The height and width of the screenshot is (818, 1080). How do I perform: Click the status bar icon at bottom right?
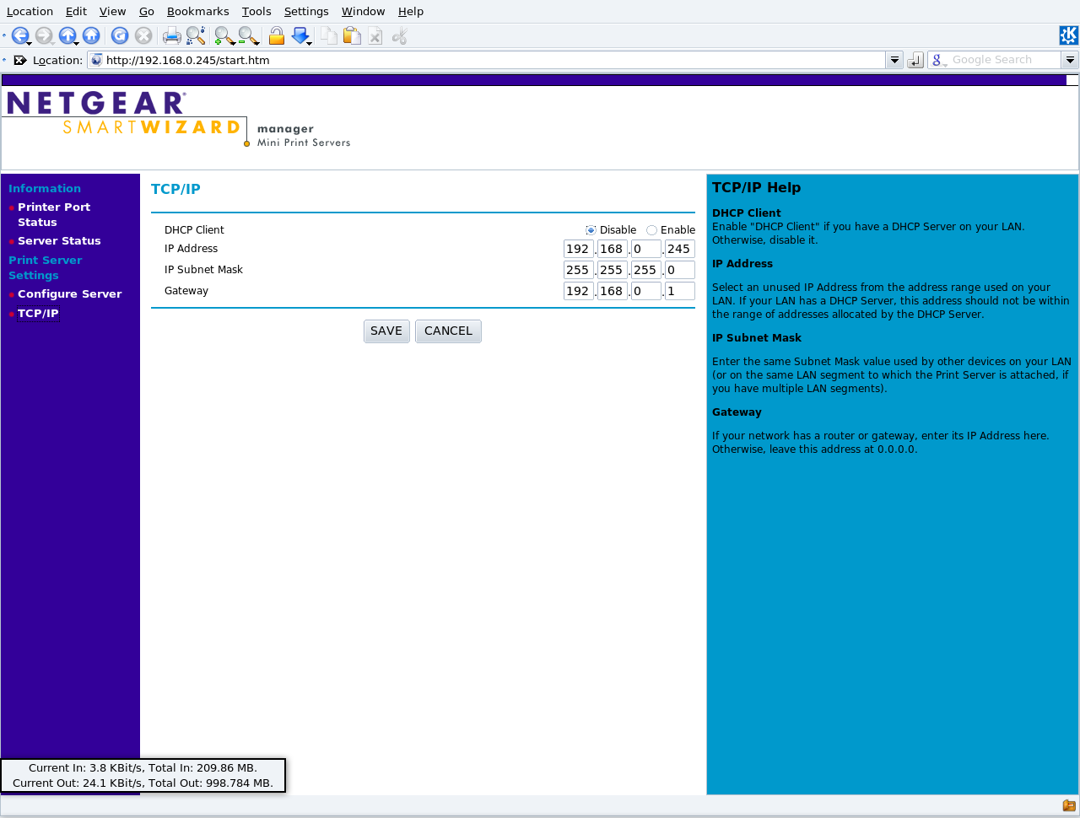tap(1069, 805)
